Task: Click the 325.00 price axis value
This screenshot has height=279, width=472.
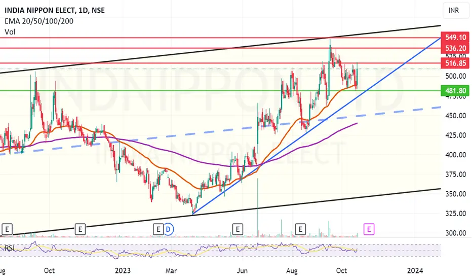Action: coord(455,214)
